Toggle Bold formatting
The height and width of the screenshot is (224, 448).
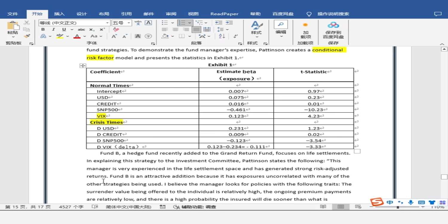tap(43, 30)
